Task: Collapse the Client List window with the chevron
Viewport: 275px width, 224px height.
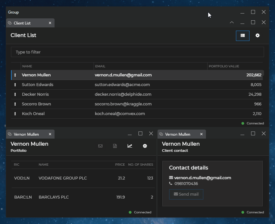Action: [x=232, y=23]
